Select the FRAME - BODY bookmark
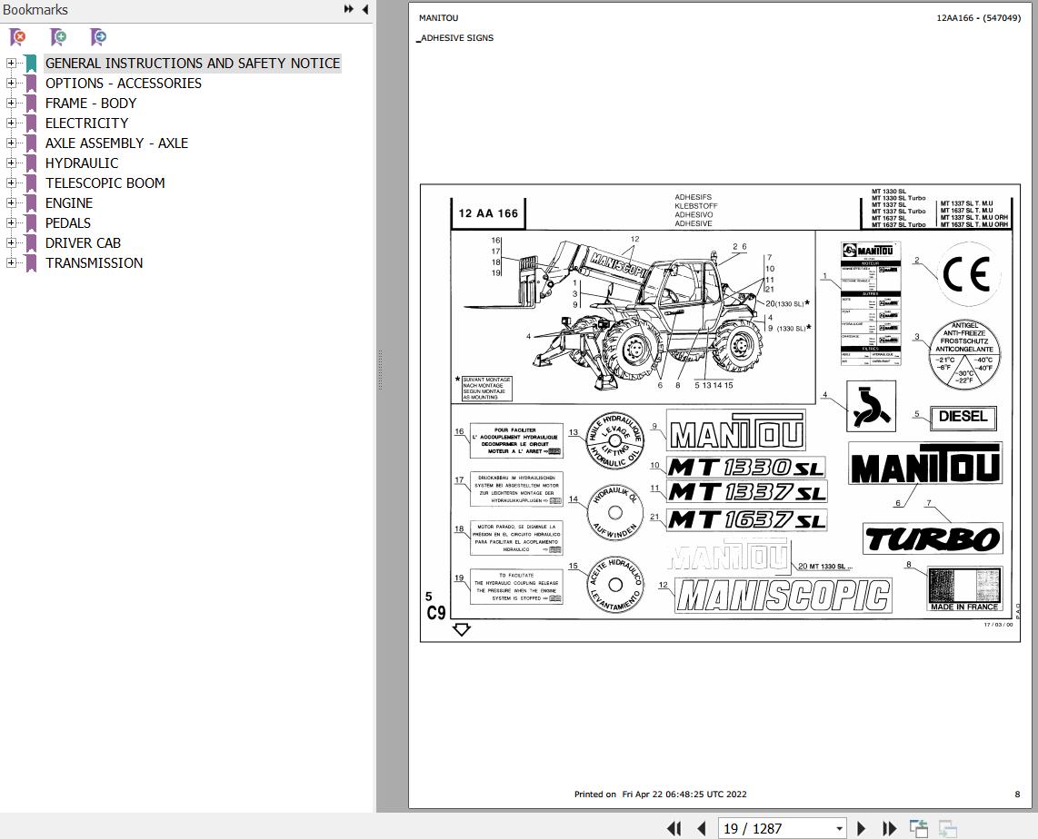The height and width of the screenshot is (839, 1038). point(91,103)
